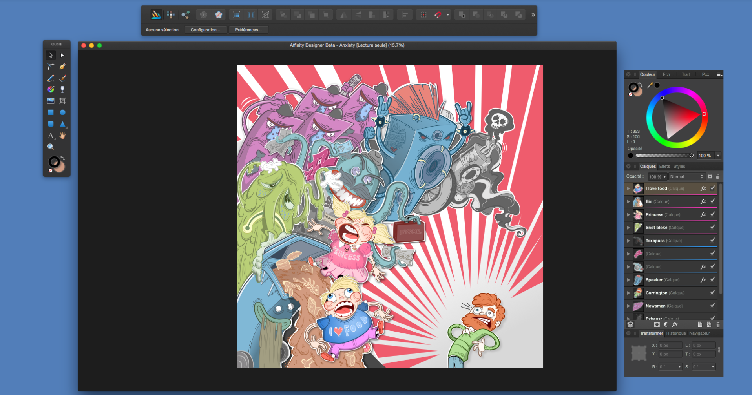Open the layer opacity 100 % dropdown
The image size is (752, 395).
(657, 177)
